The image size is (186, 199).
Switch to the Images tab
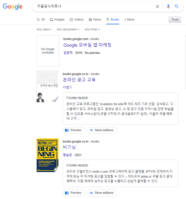click(x=57, y=19)
